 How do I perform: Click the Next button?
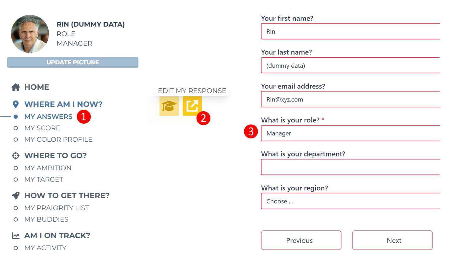pos(392,240)
